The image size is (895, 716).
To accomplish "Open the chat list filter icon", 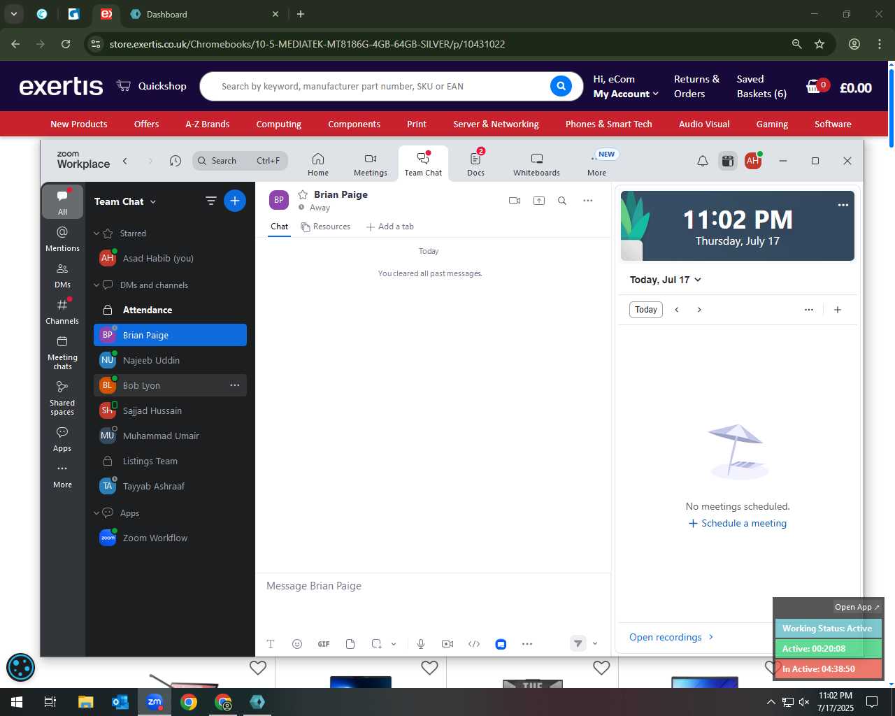I will (210, 201).
